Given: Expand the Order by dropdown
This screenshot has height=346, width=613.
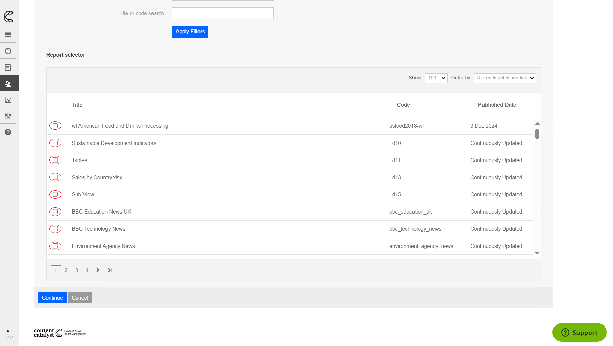Looking at the screenshot, I should pyautogui.click(x=504, y=78).
